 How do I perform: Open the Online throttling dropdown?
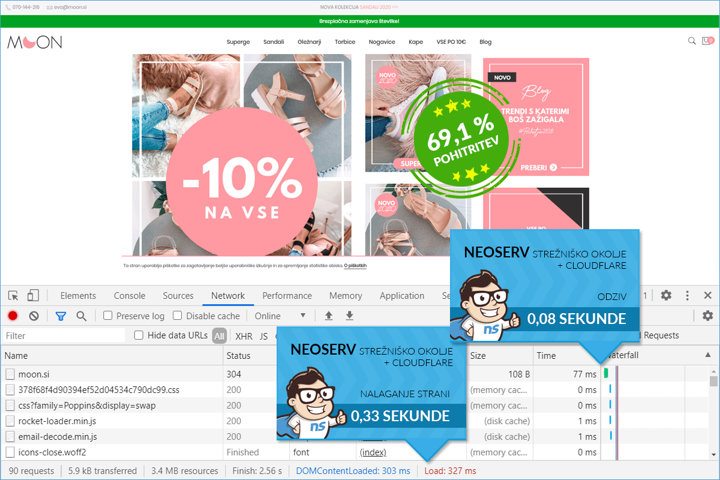point(280,316)
